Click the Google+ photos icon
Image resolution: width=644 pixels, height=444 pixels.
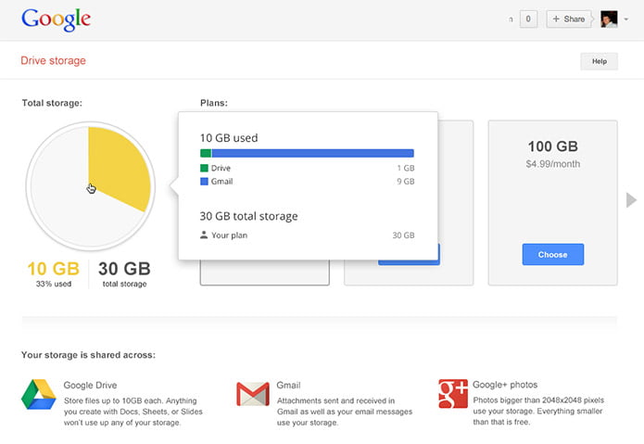[453, 393]
